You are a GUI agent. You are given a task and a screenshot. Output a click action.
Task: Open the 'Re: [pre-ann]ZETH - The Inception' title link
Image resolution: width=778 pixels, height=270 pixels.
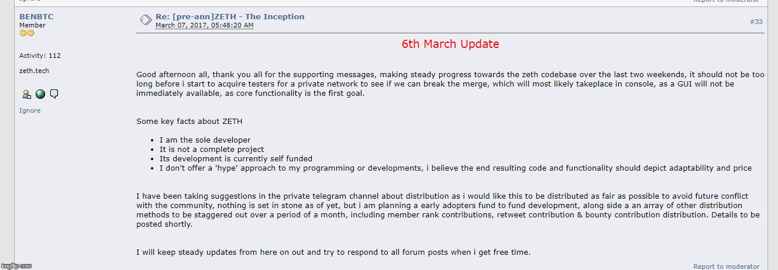[x=230, y=17]
